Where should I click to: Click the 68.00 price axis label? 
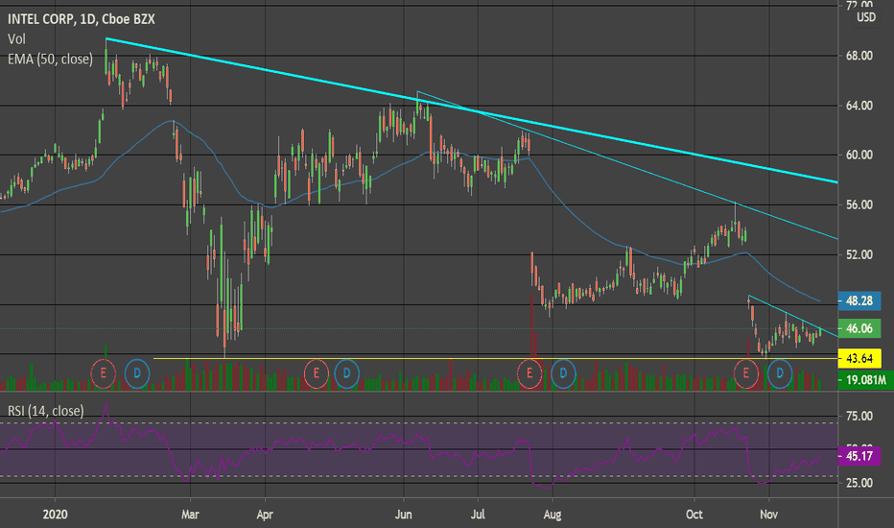coord(859,56)
